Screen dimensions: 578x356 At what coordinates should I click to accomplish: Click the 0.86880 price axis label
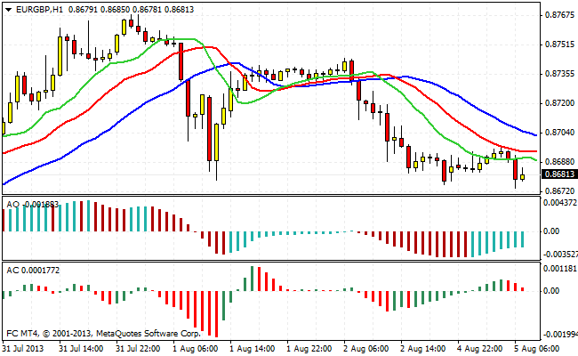(x=559, y=162)
